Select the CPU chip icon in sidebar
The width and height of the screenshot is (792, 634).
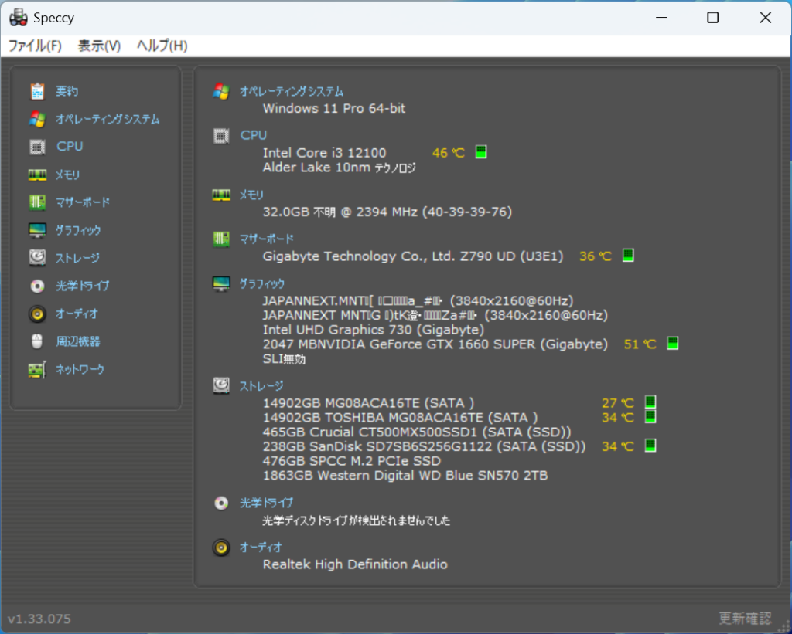point(37,147)
